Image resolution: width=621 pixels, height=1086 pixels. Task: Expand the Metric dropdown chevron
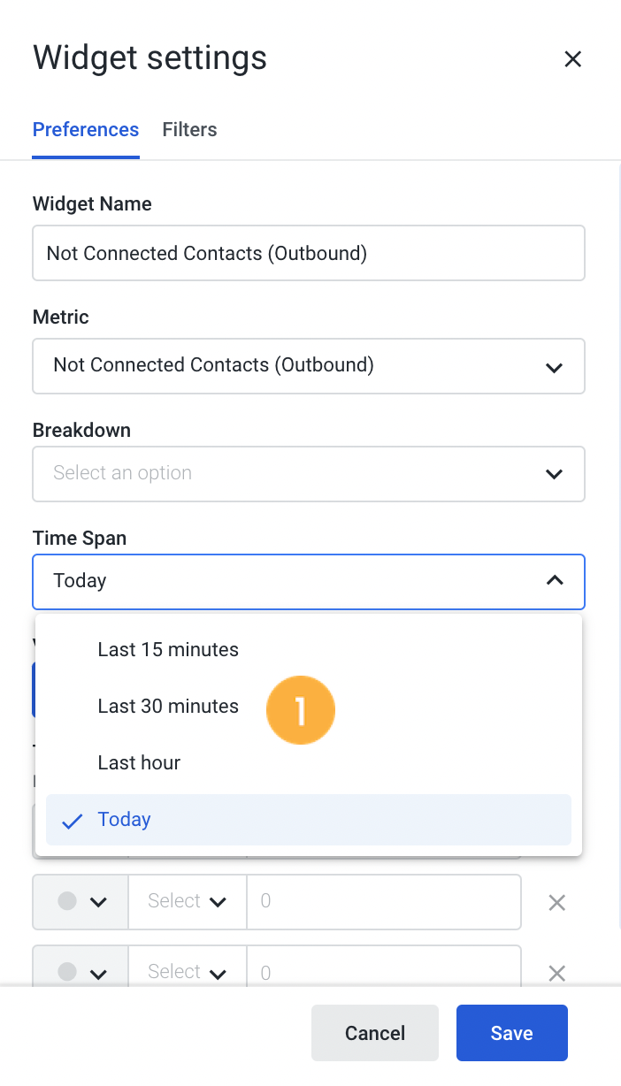(x=555, y=366)
